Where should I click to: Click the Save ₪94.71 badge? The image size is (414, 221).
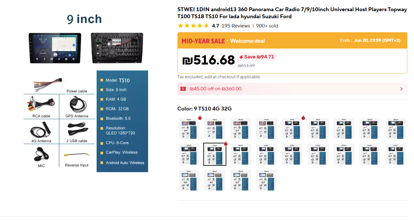(257, 57)
